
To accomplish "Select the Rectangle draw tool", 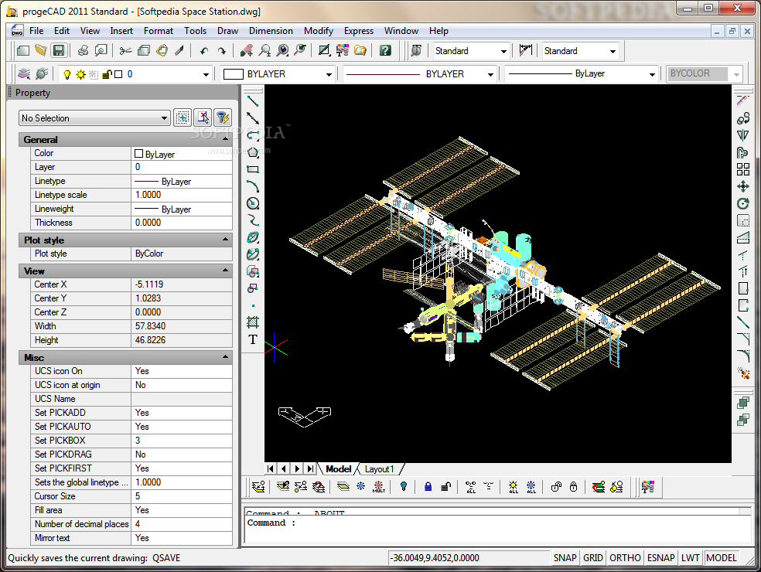I will coord(253,169).
